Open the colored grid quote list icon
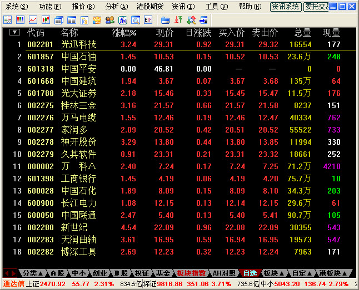The height and width of the screenshot is (290, 359). pyautogui.click(x=20, y=20)
